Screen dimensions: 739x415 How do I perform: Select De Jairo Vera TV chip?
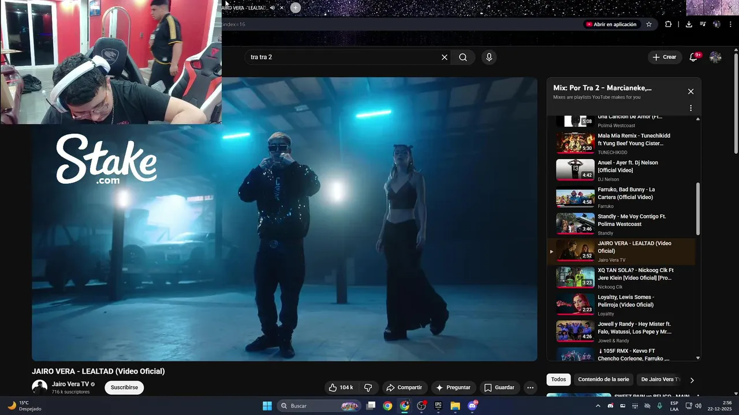660,379
